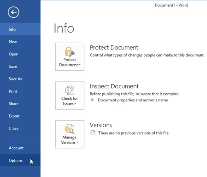Click 'Control what types of changes' description
Screen dimensions: 207x177
[147, 55]
